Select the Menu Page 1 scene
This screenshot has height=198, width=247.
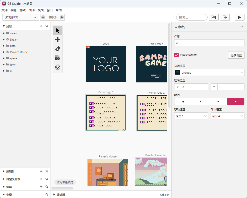coord(106,113)
